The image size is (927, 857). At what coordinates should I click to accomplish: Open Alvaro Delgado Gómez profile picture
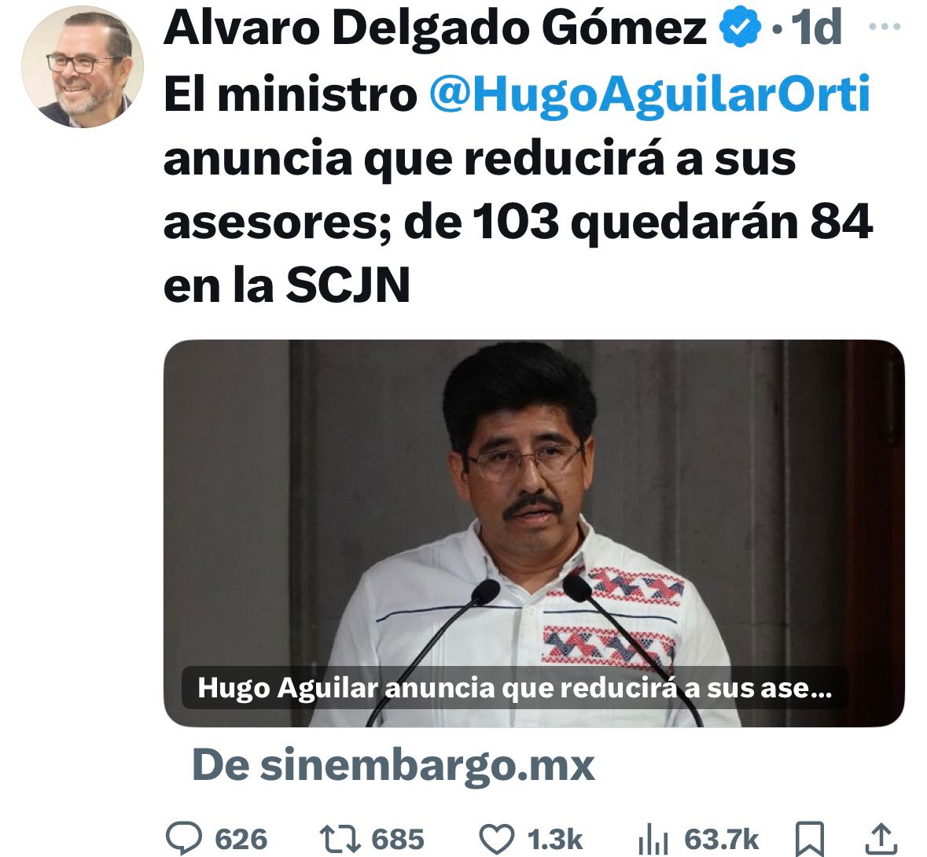click(83, 67)
